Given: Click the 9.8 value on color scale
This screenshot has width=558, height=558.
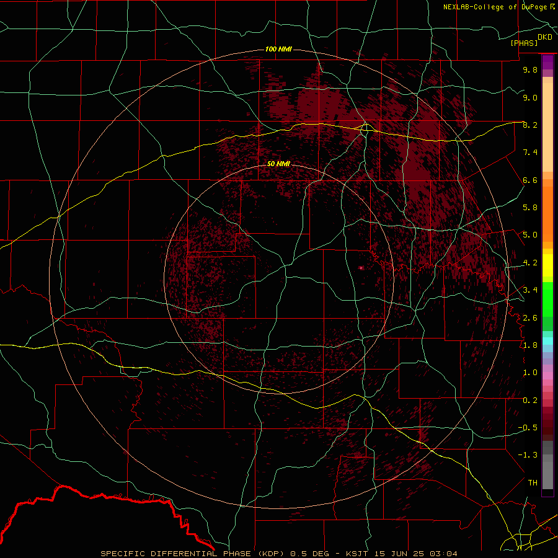Looking at the screenshot, I should pyautogui.click(x=530, y=69).
